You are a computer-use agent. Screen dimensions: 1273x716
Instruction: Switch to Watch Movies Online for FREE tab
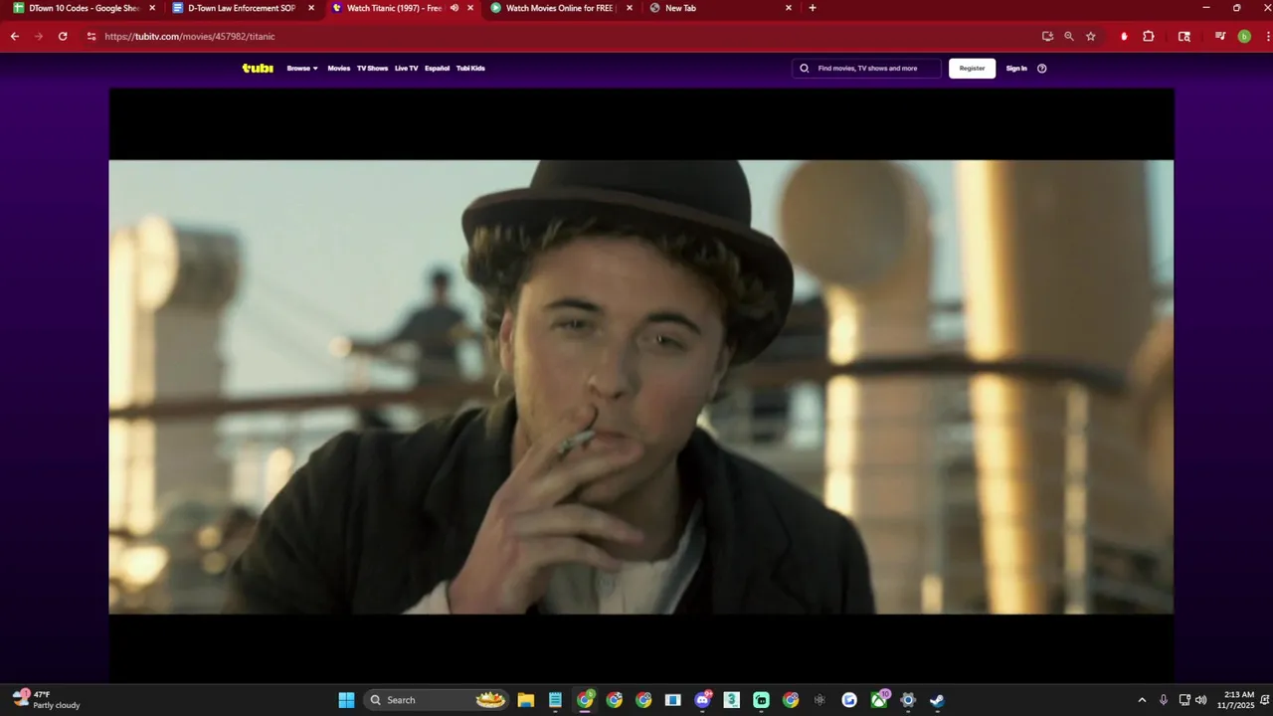(x=561, y=8)
